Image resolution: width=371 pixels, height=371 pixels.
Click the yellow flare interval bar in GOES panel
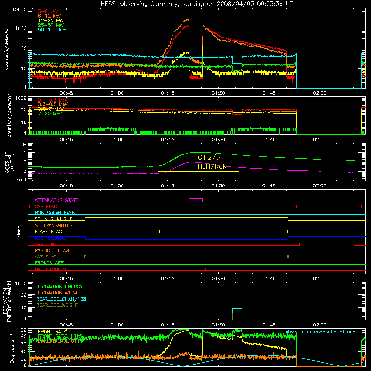pos(198,171)
